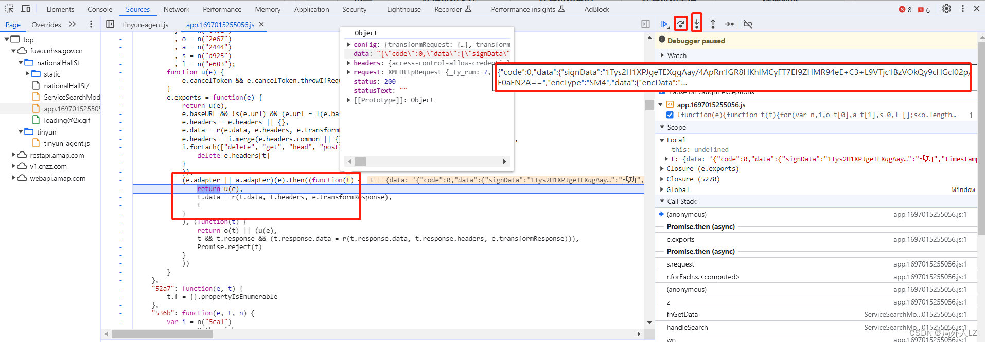Viewport: 985px width, 342px height.
Task: Collapse fuwu.nhsa.gov.cn domain node
Action: pos(13,51)
